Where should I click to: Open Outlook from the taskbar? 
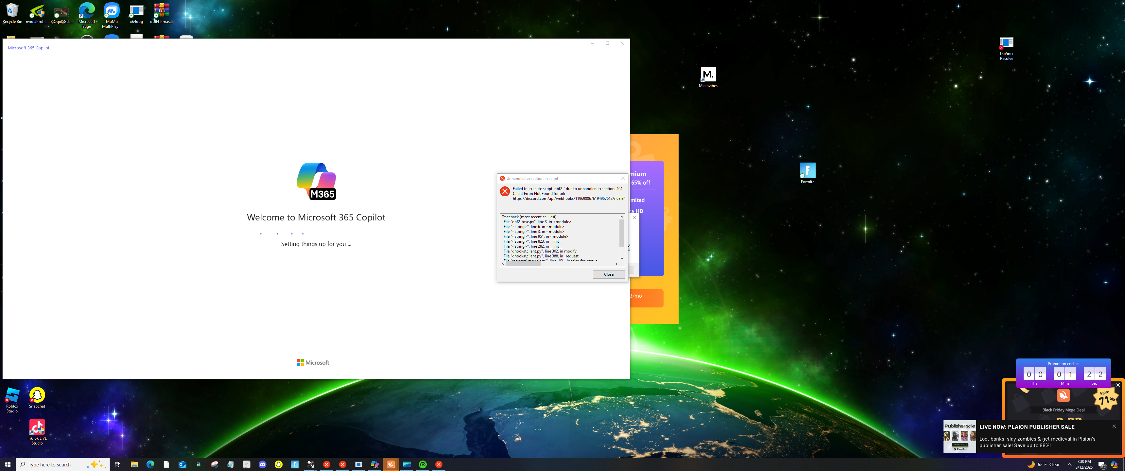pos(182,464)
